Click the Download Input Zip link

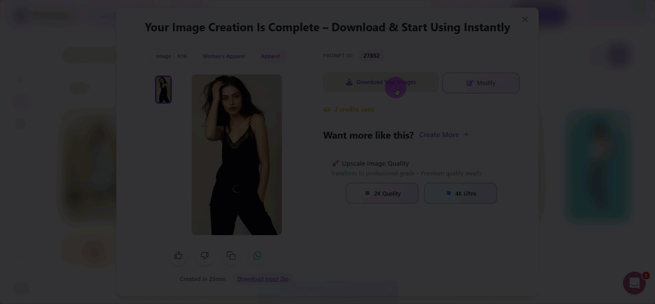pyautogui.click(x=263, y=279)
